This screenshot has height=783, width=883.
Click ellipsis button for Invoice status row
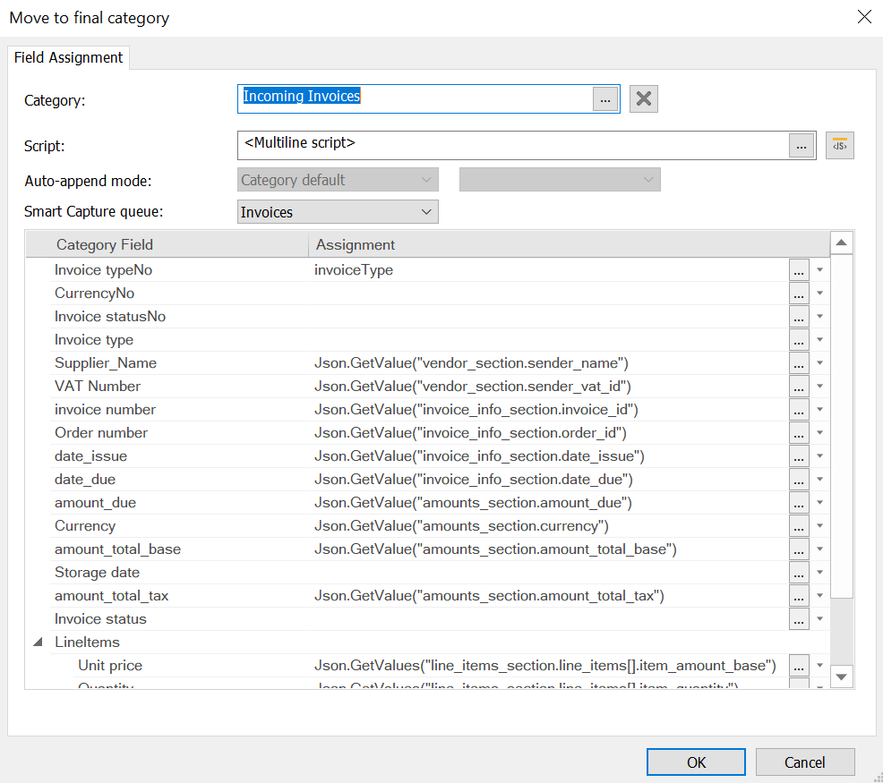pyautogui.click(x=799, y=619)
